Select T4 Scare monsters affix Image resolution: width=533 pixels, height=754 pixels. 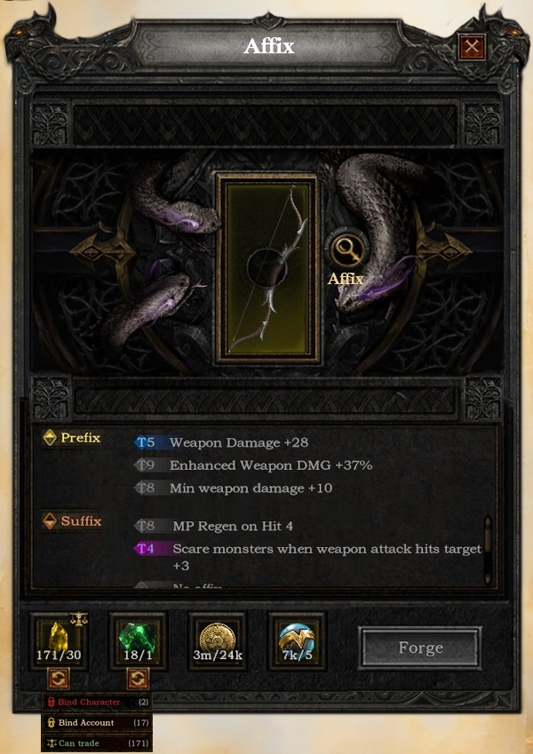308,557
